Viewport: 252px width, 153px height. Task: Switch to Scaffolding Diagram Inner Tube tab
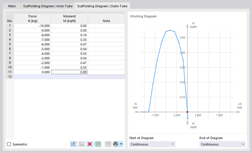point(48,6)
